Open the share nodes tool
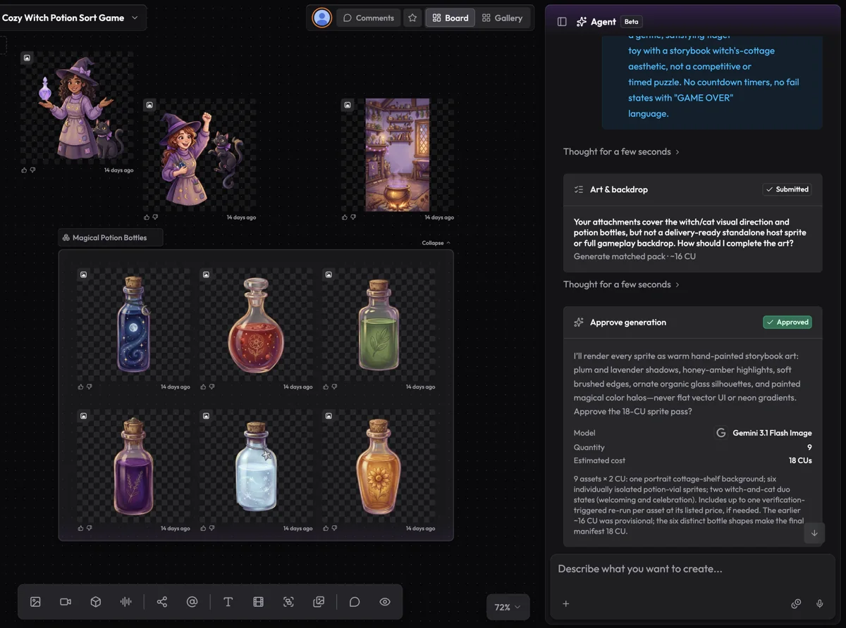 [x=162, y=602]
